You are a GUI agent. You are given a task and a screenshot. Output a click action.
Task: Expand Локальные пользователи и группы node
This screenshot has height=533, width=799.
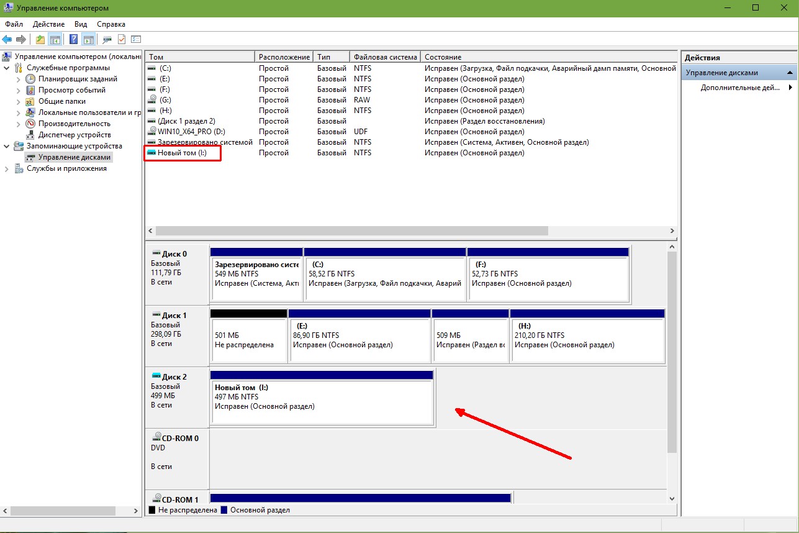pyautogui.click(x=18, y=112)
